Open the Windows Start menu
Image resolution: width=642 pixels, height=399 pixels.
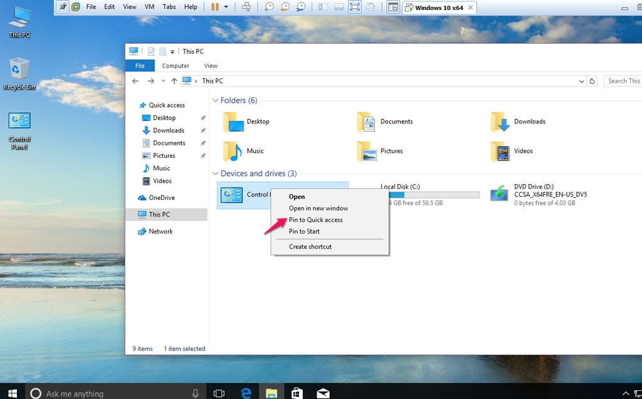pyautogui.click(x=13, y=393)
